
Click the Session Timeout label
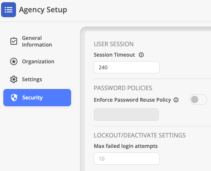[x=114, y=55]
